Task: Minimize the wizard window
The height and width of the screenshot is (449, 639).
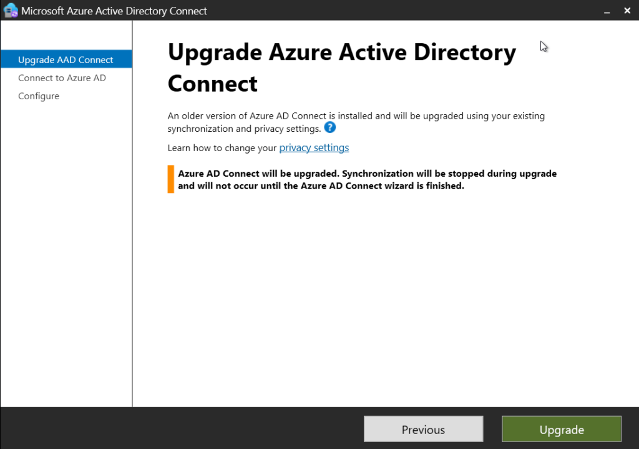Action: [x=607, y=11]
